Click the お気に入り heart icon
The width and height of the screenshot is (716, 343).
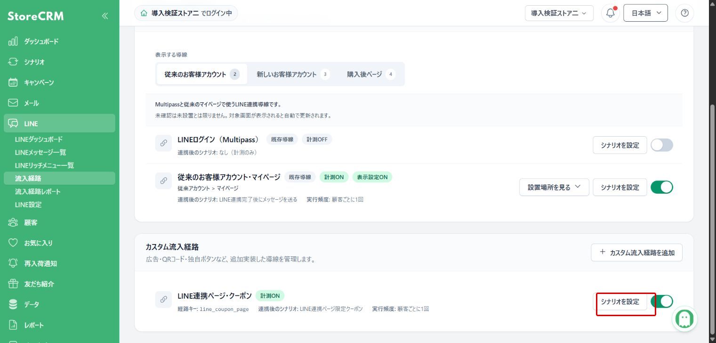[13, 243]
